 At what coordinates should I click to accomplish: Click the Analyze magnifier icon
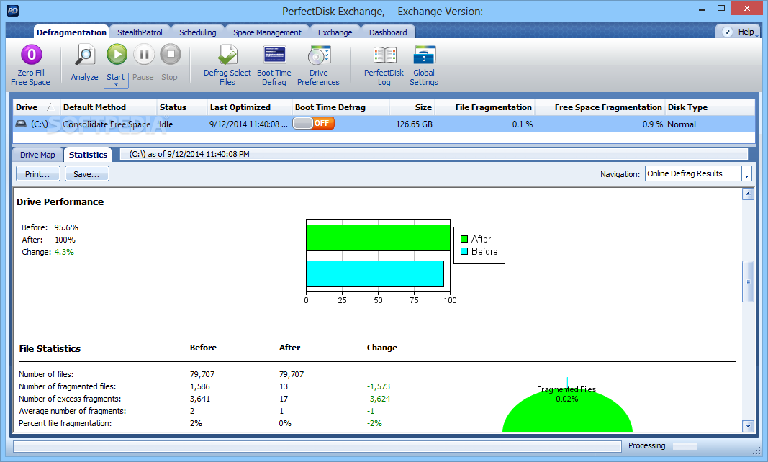tap(85, 55)
